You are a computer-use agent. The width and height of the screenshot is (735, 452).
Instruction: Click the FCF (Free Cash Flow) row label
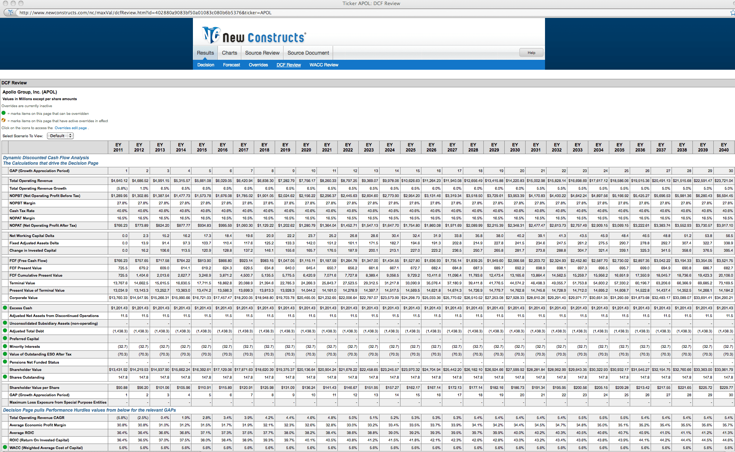28,260
